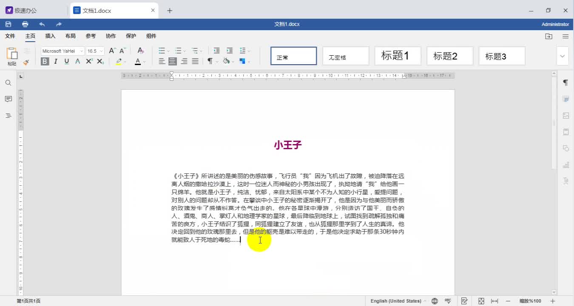Screen dimensions: 574x306
Task: Open the 文件 menu
Action: pos(10,36)
